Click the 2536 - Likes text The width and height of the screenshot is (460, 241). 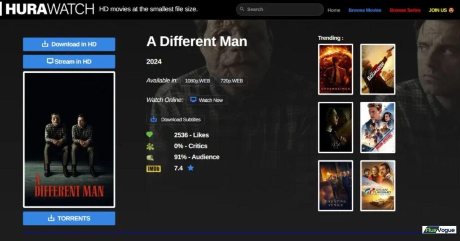click(x=191, y=135)
